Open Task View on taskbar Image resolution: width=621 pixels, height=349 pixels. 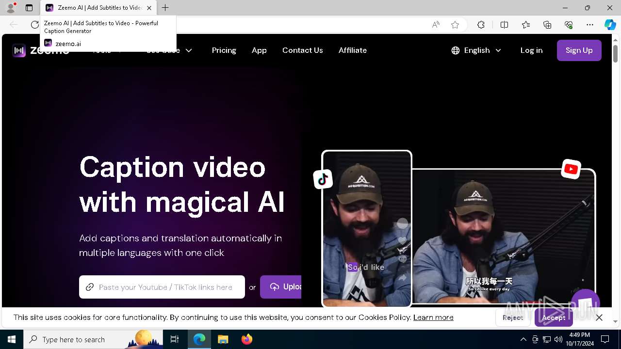pos(175,339)
